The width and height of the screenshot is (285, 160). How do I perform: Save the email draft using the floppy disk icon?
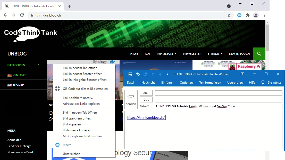tap(130, 74)
